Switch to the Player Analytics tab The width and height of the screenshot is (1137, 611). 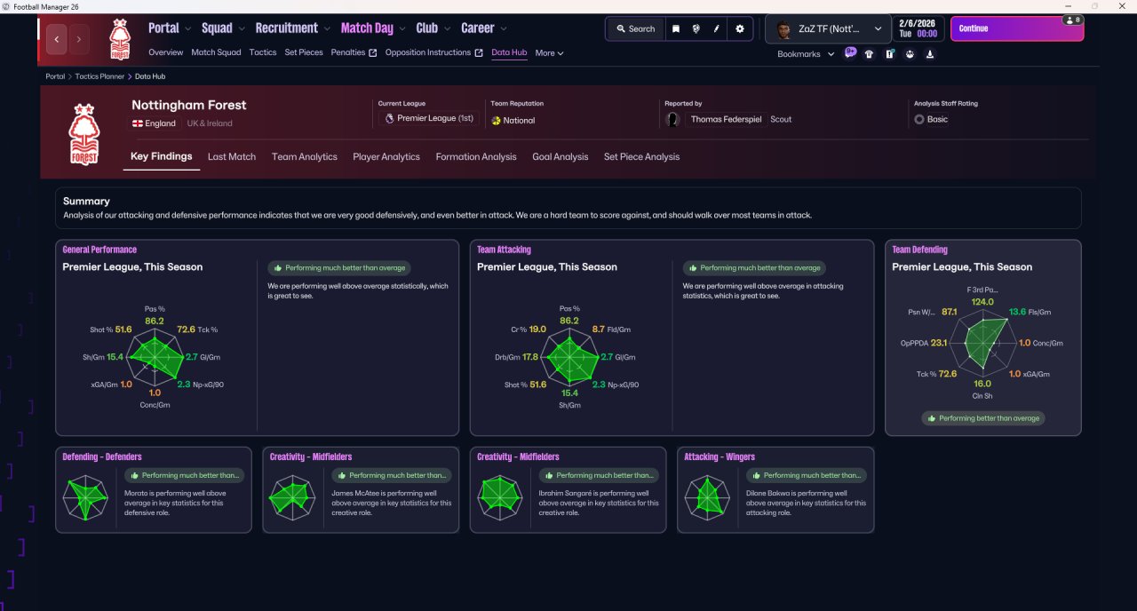click(386, 157)
